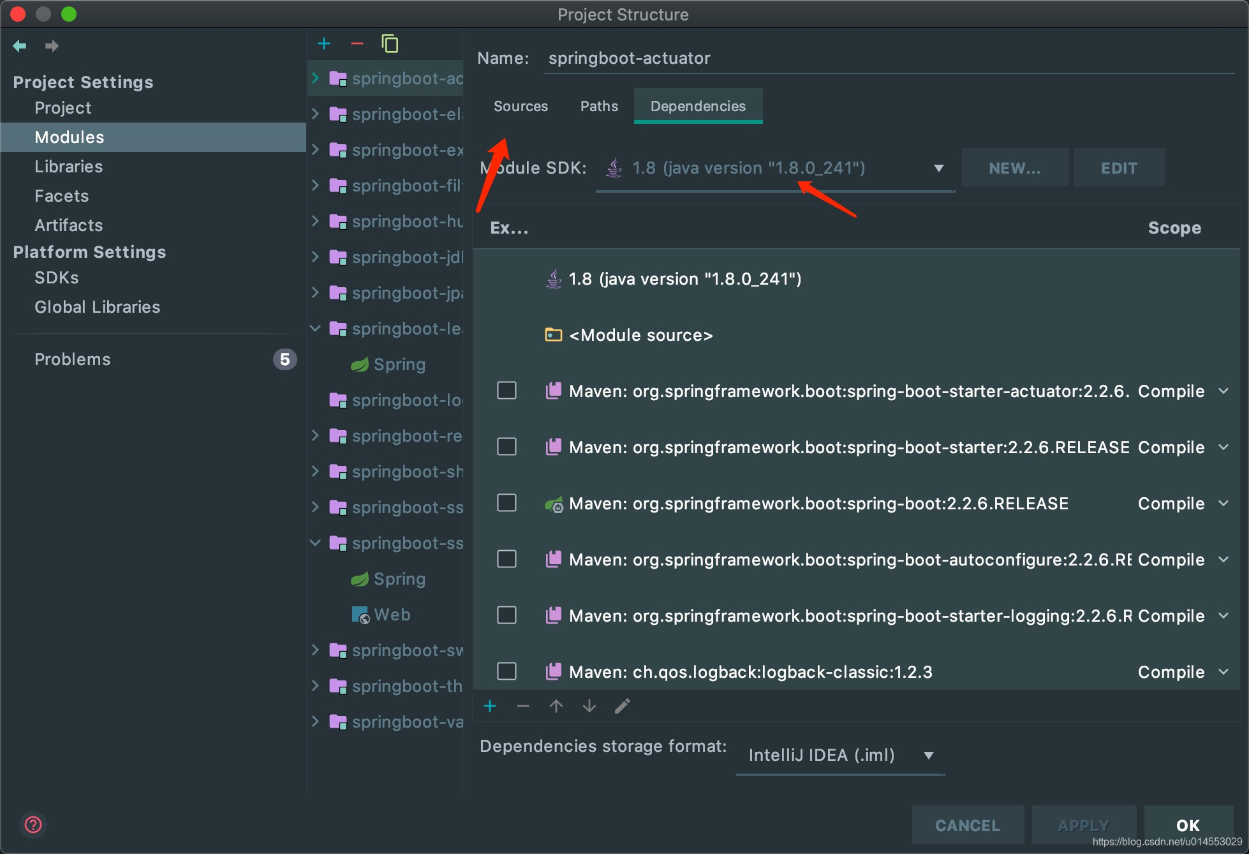Add a dependency with the bottom plus icon
The width and height of the screenshot is (1249, 854).
pyautogui.click(x=490, y=706)
